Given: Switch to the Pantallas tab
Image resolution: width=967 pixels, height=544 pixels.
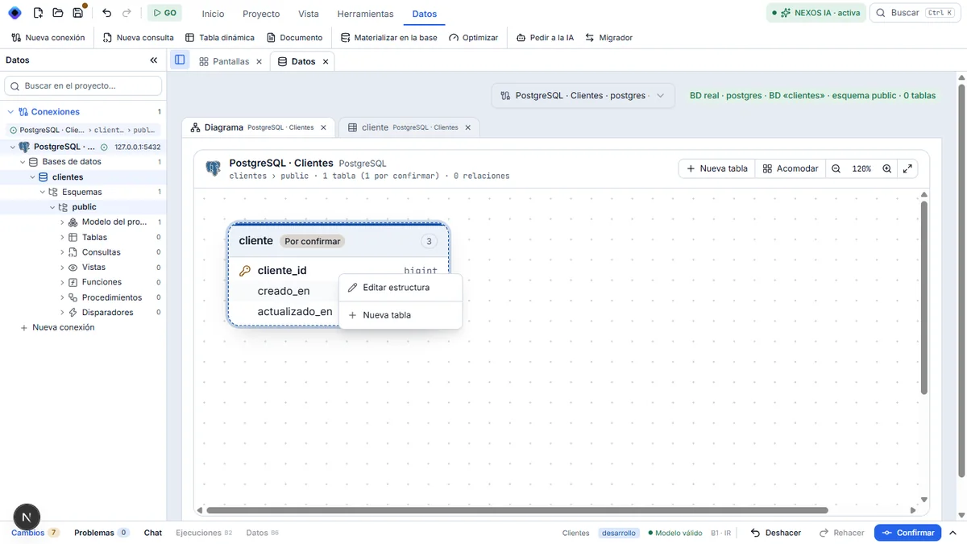Looking at the screenshot, I should coord(225,61).
